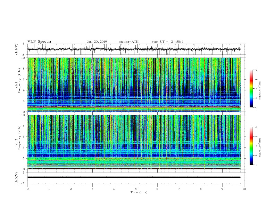275x212 pixels.
Task: Select the 'ch.3(V)' axis label
Action: [17, 178]
